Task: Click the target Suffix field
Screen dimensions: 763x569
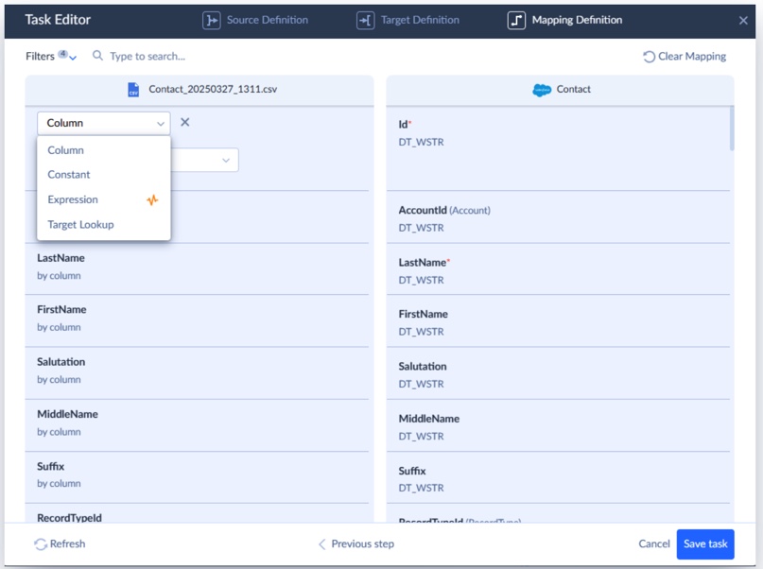Action: click(558, 477)
